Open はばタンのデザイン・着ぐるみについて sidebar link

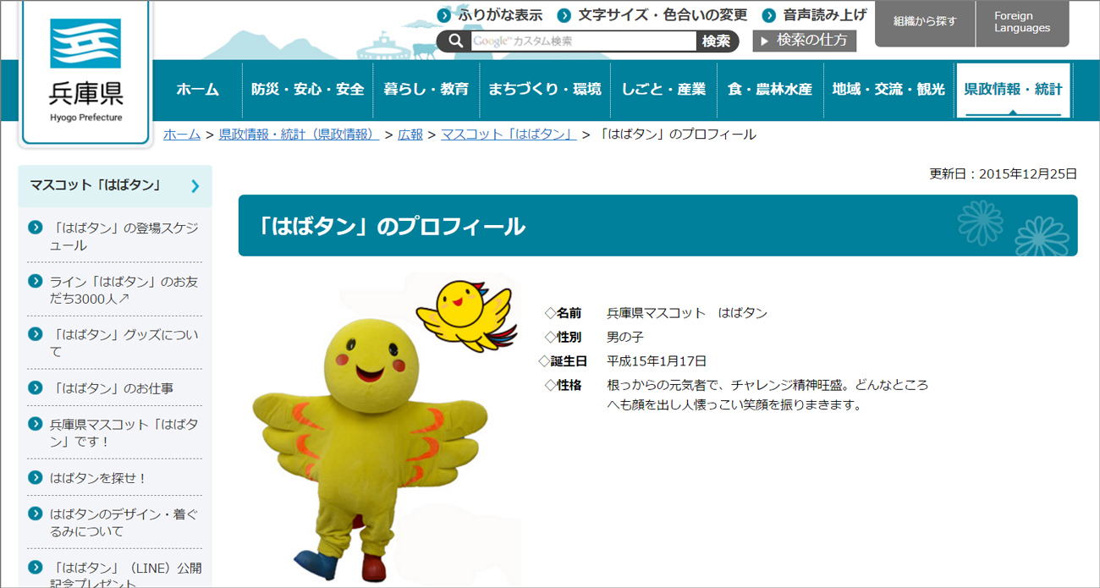(124, 523)
